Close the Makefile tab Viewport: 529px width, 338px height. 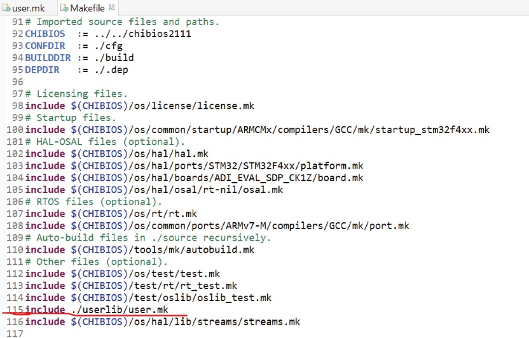[x=112, y=8]
